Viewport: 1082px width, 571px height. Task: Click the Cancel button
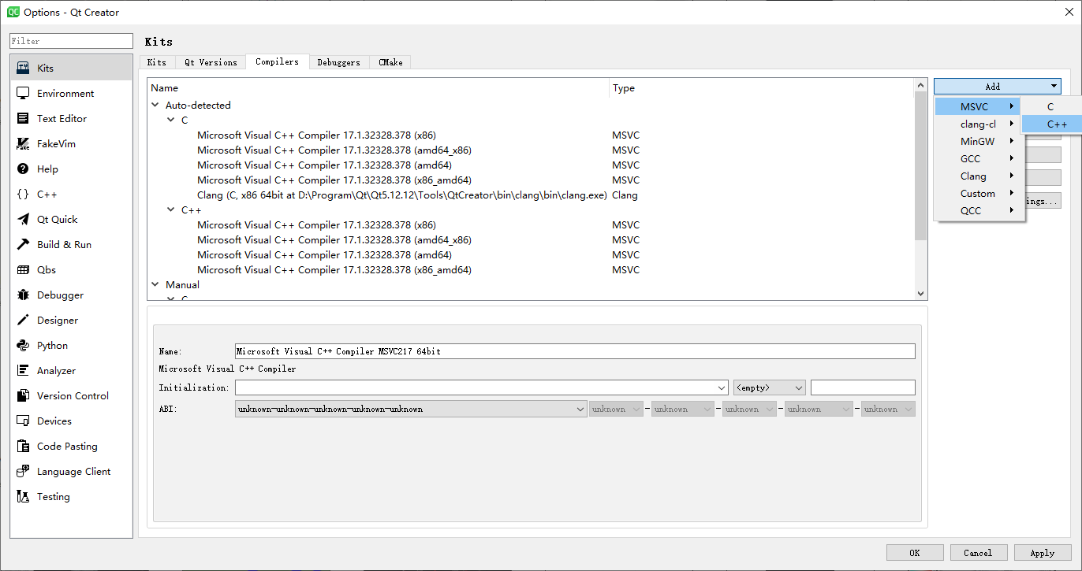(x=979, y=553)
